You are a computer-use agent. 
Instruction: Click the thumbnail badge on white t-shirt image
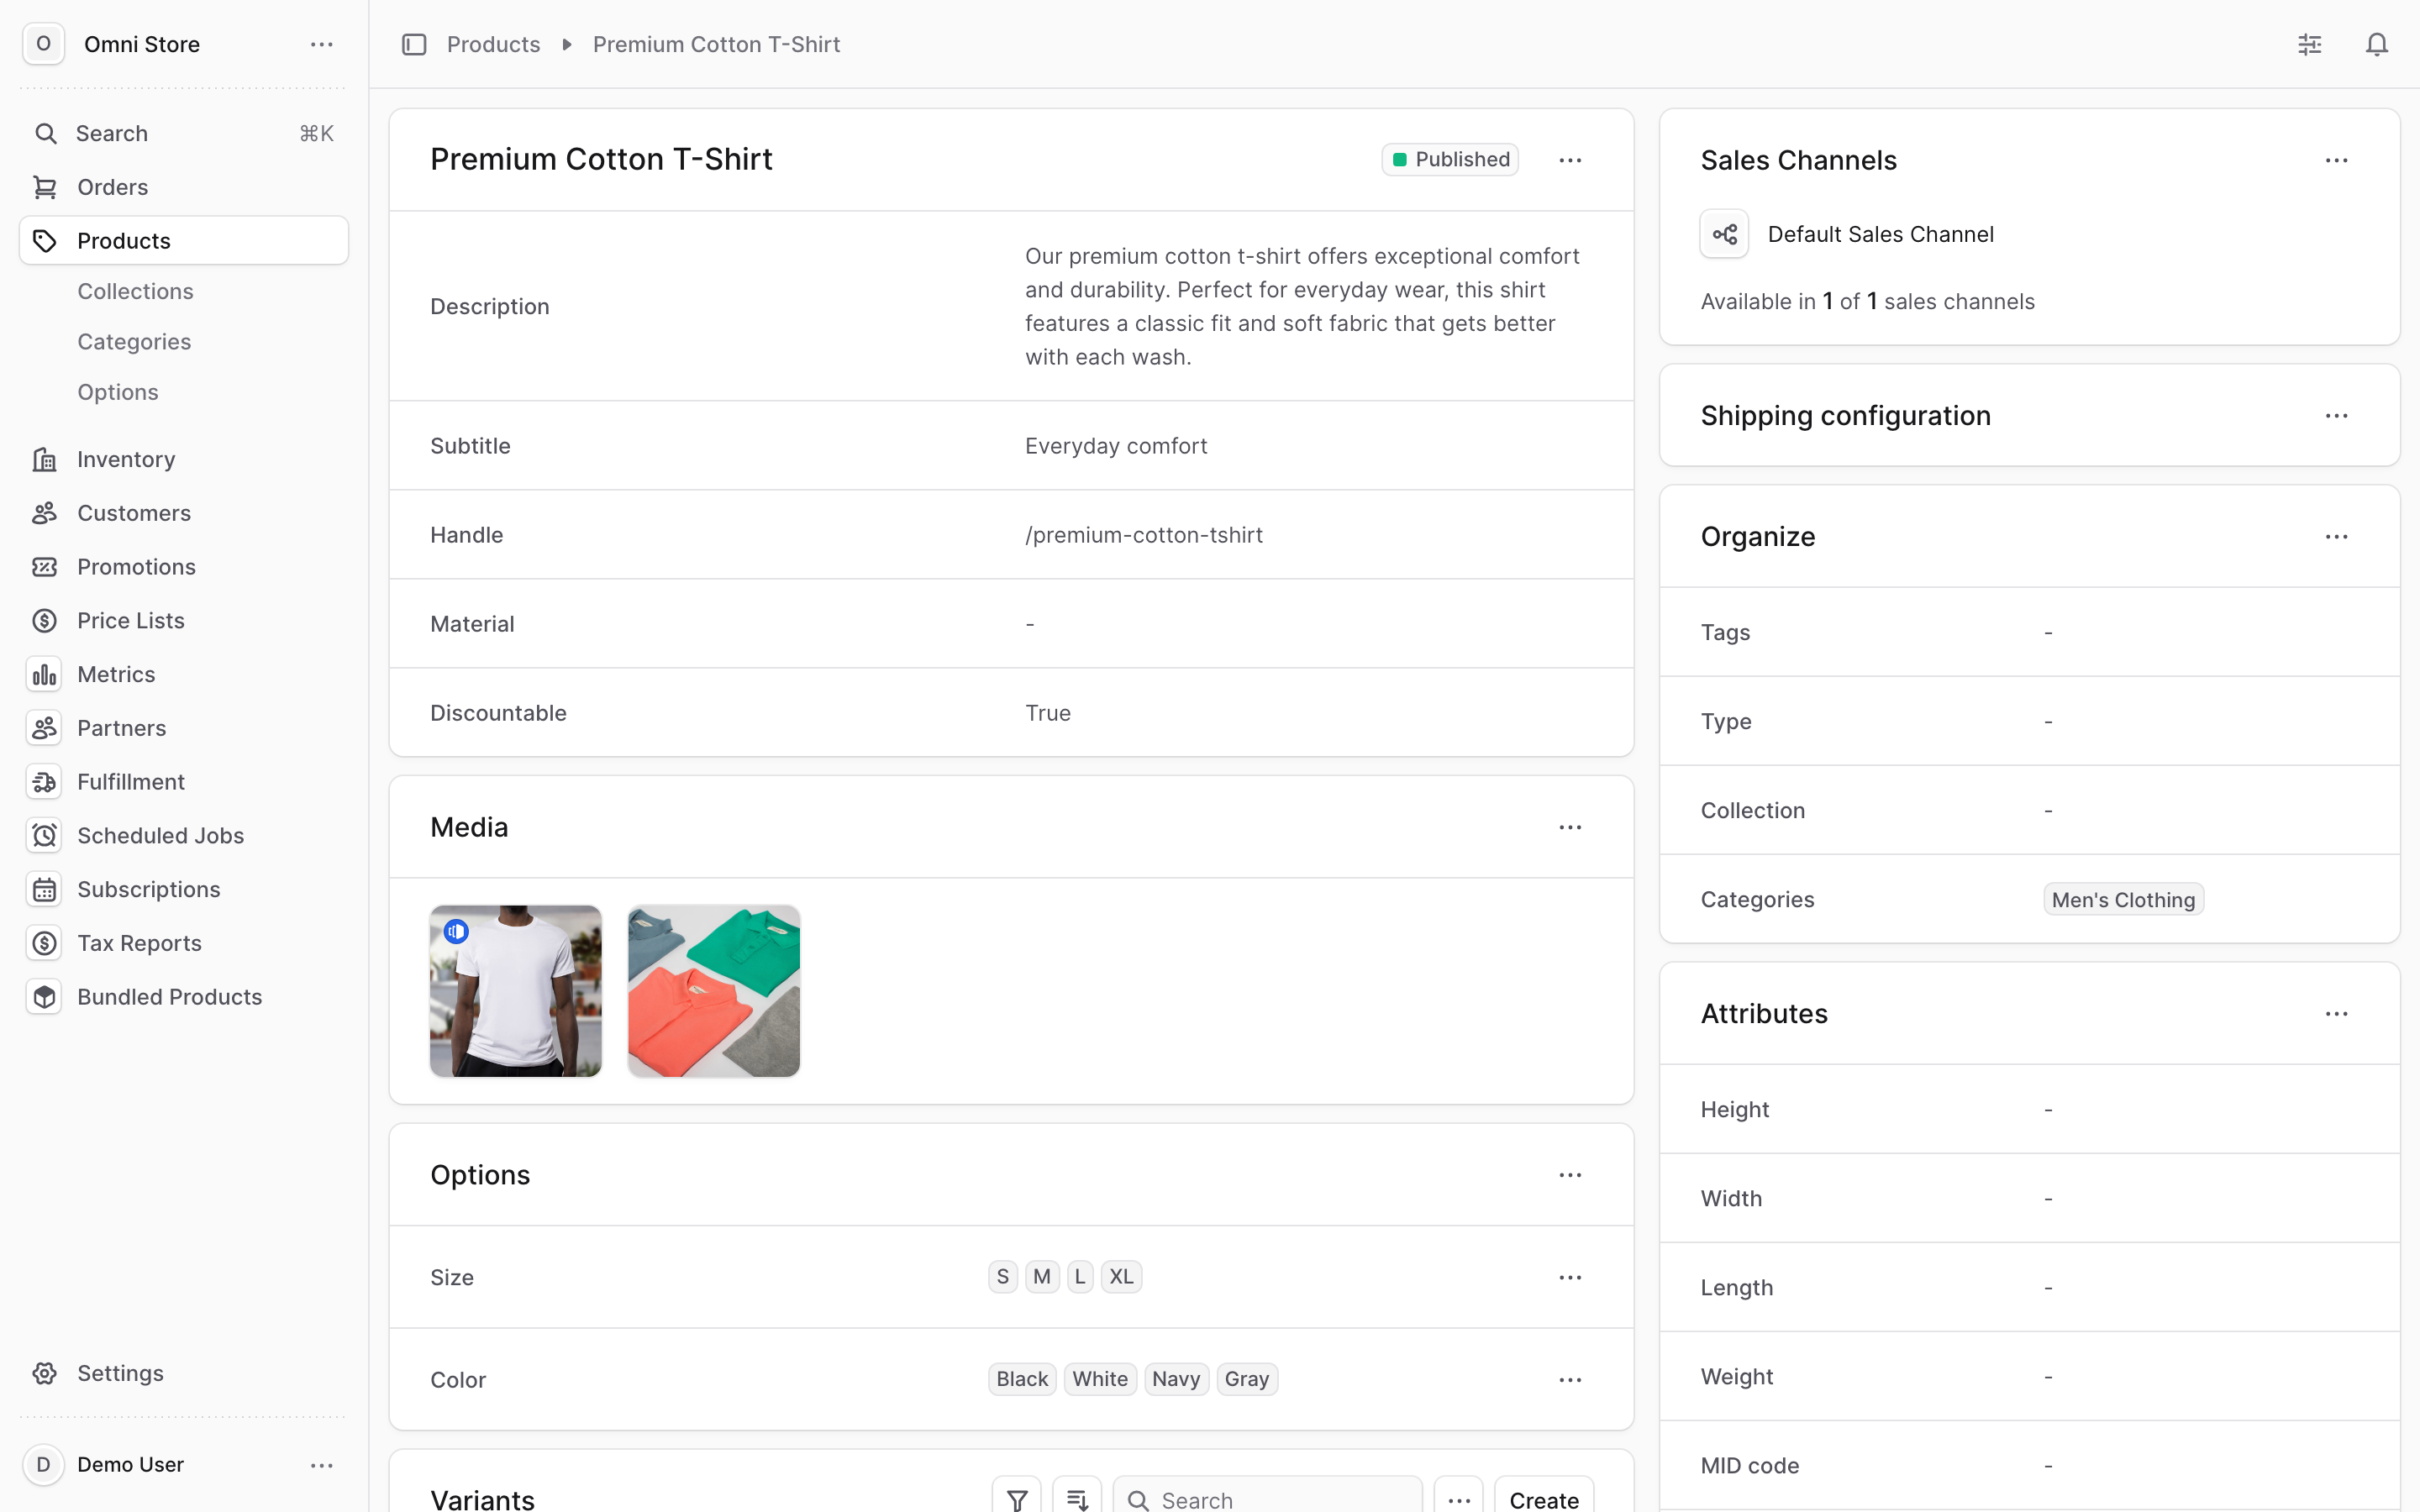click(x=456, y=931)
